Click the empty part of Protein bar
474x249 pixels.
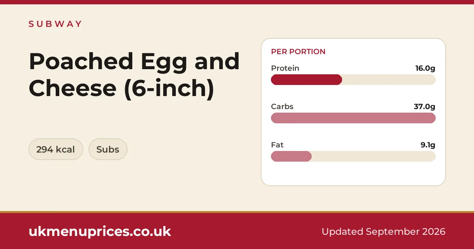[389, 80]
